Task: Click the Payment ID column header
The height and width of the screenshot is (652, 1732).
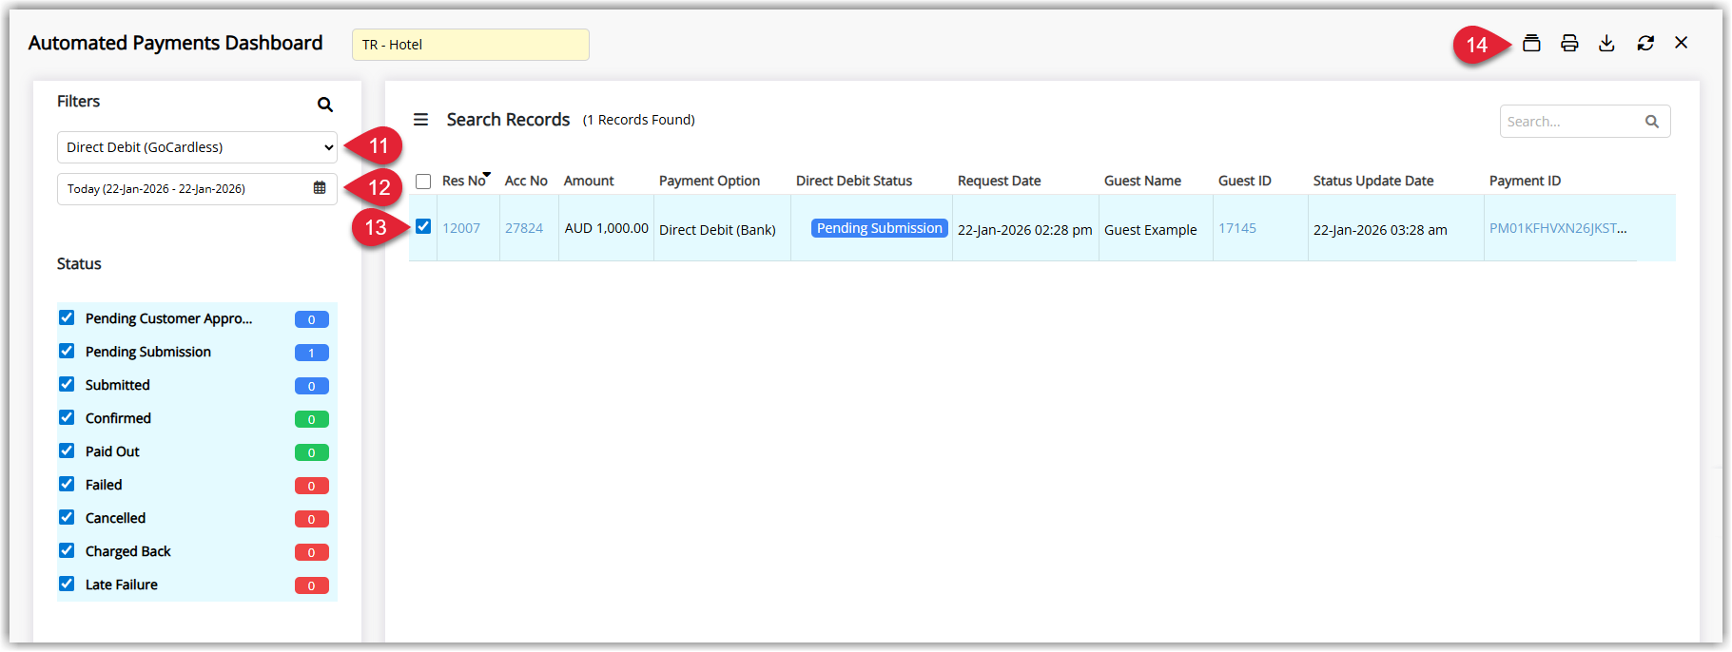Action: 1525,181
